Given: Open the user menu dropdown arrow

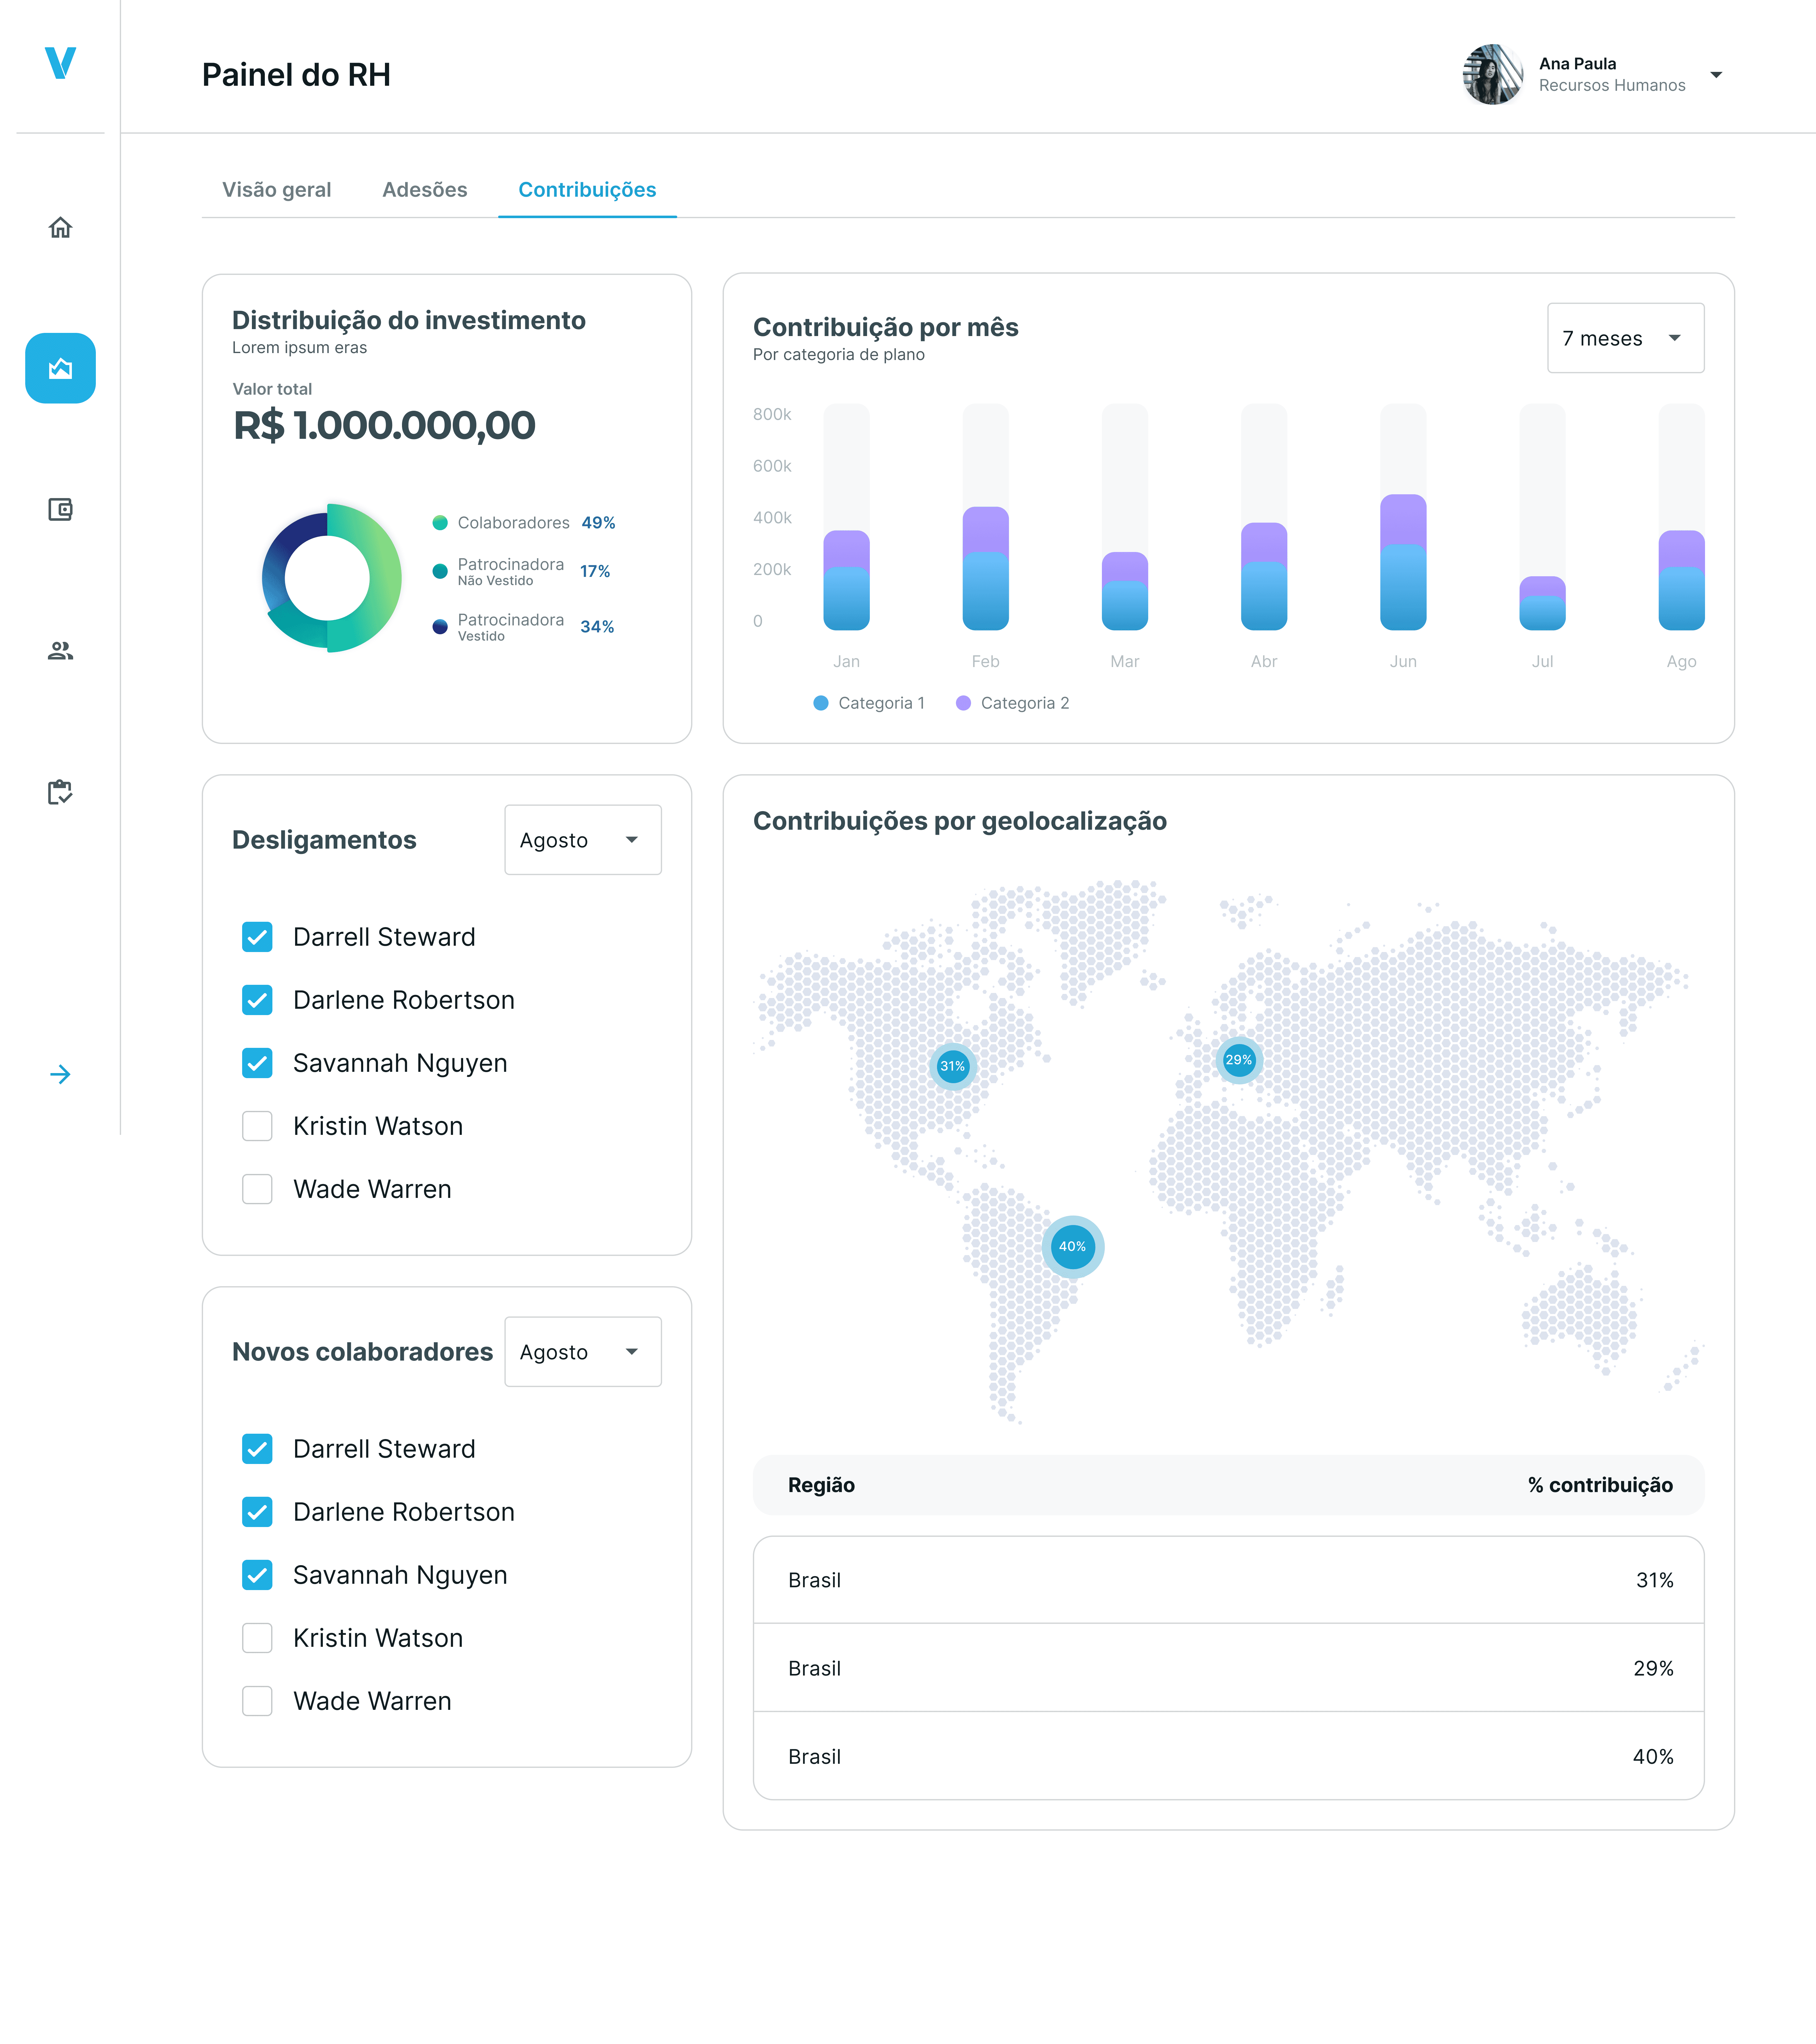Looking at the screenshot, I should pos(1716,75).
